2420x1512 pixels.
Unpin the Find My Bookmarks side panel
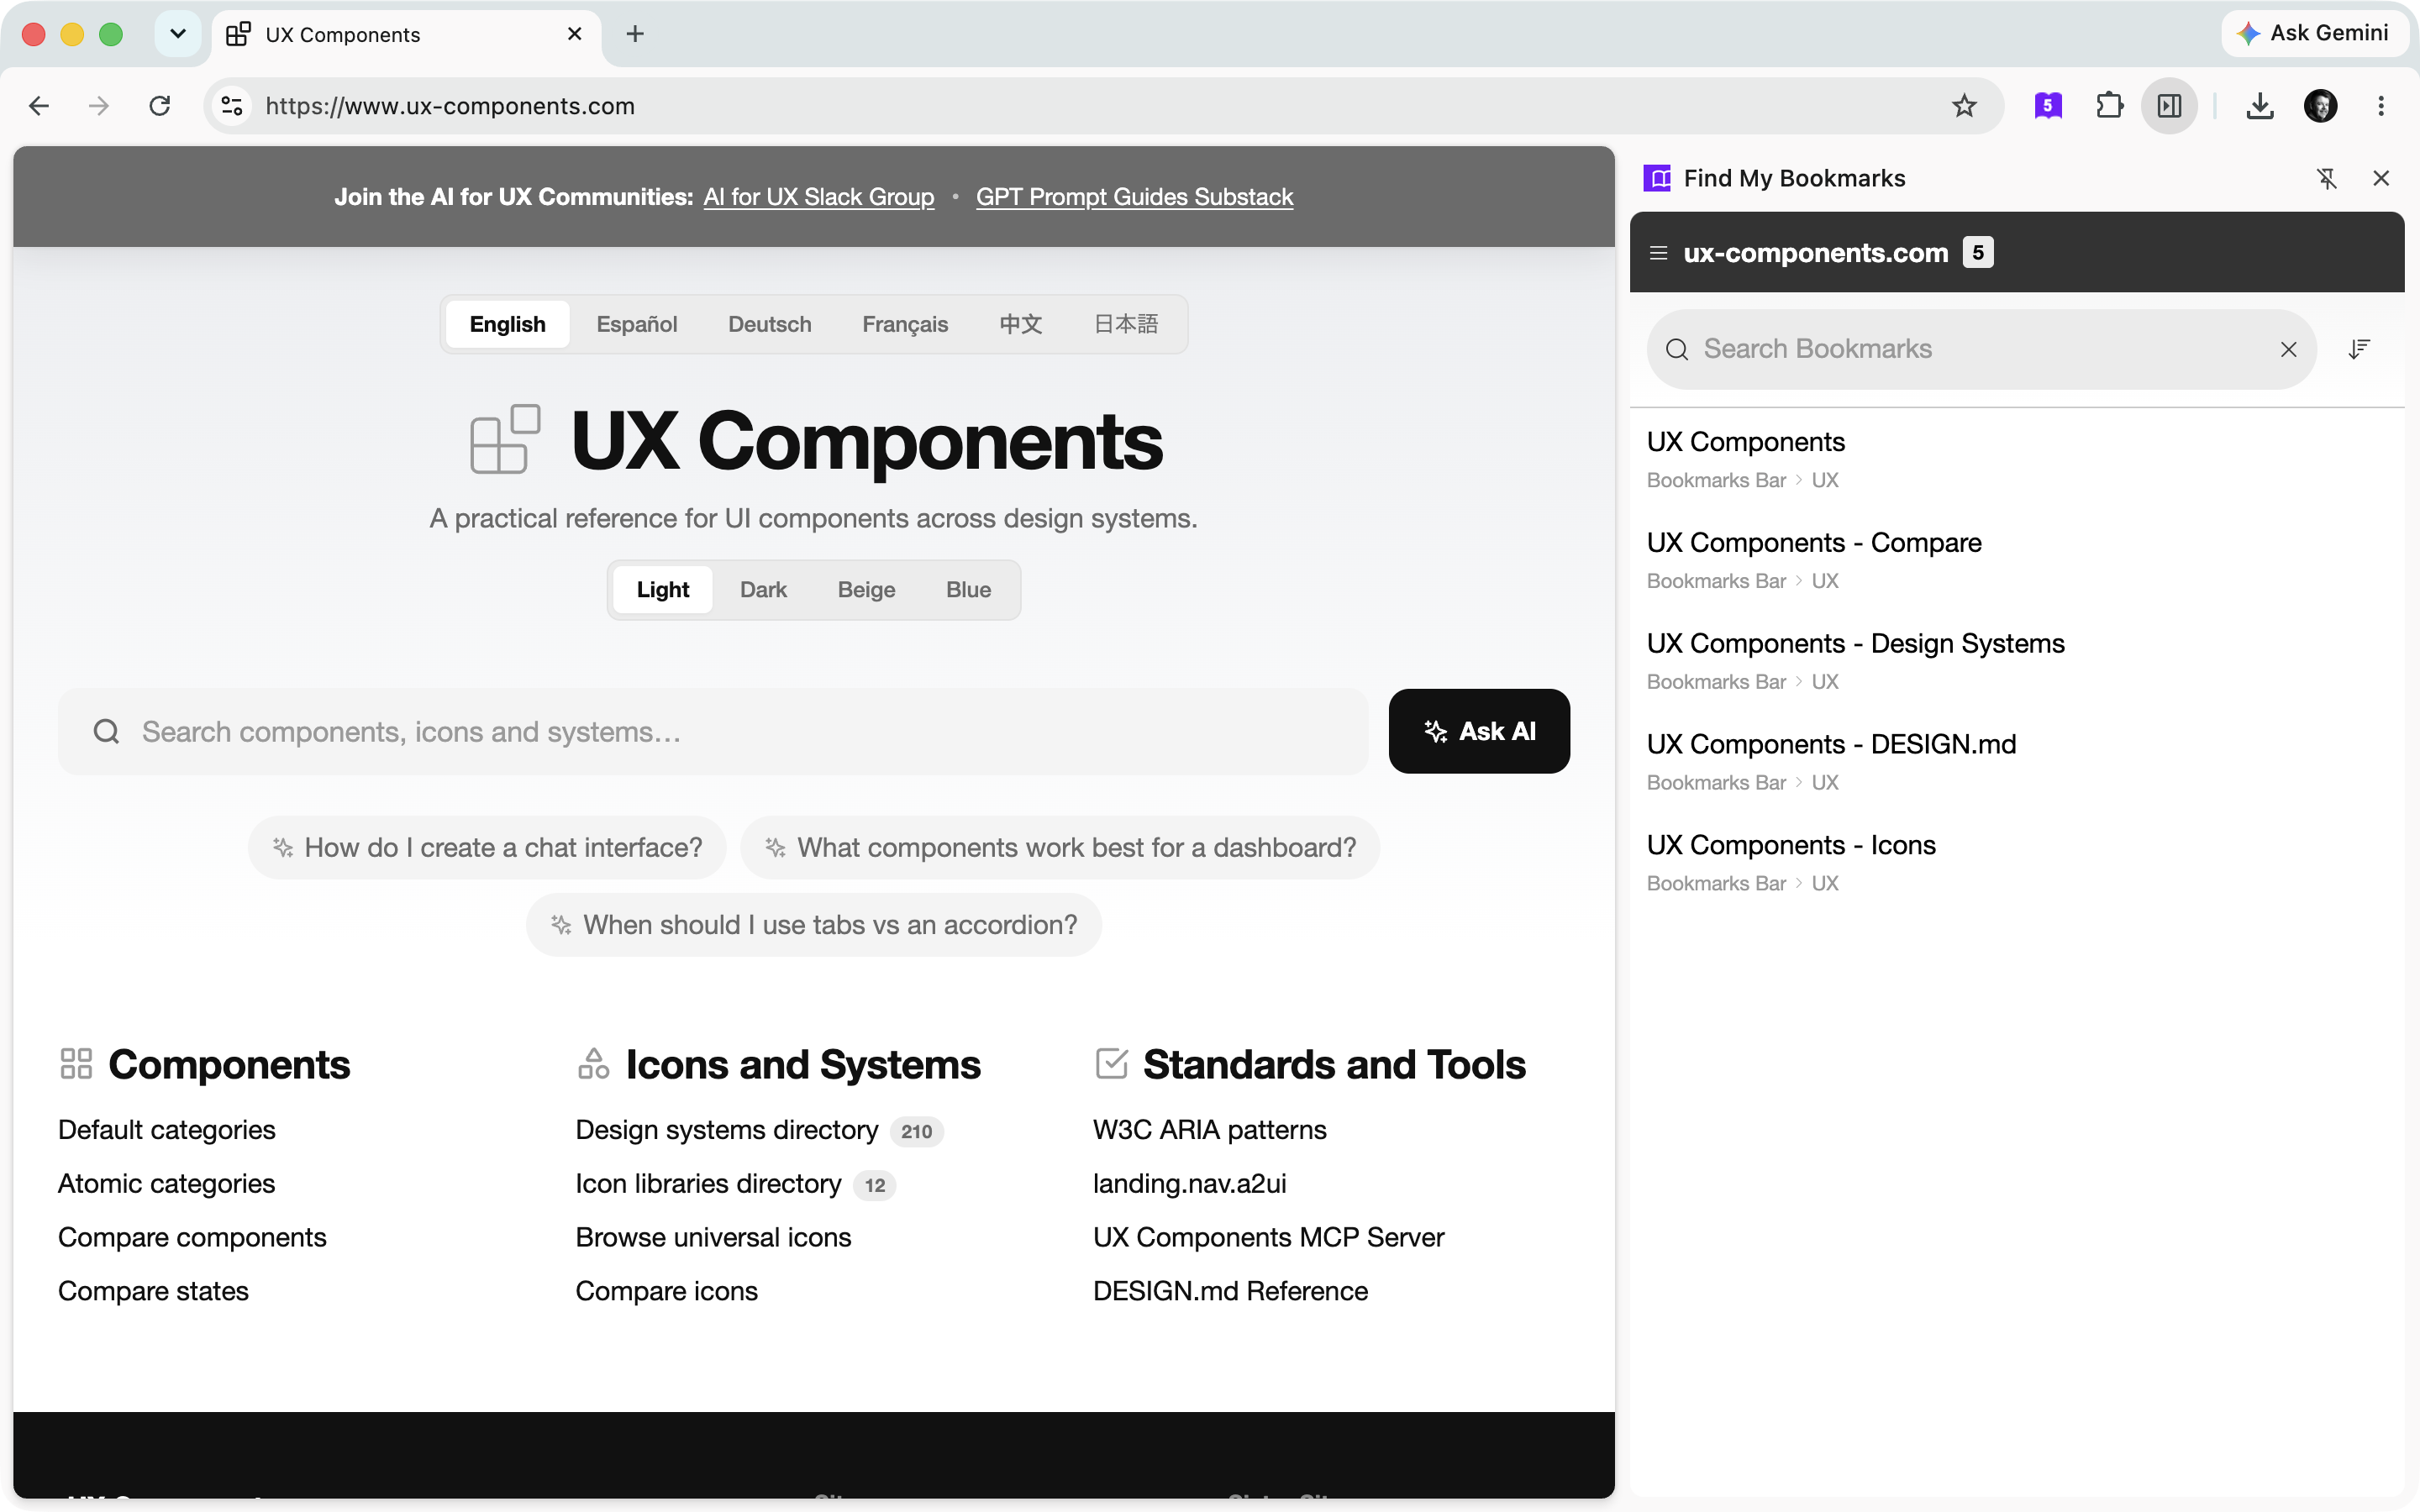coord(2327,178)
